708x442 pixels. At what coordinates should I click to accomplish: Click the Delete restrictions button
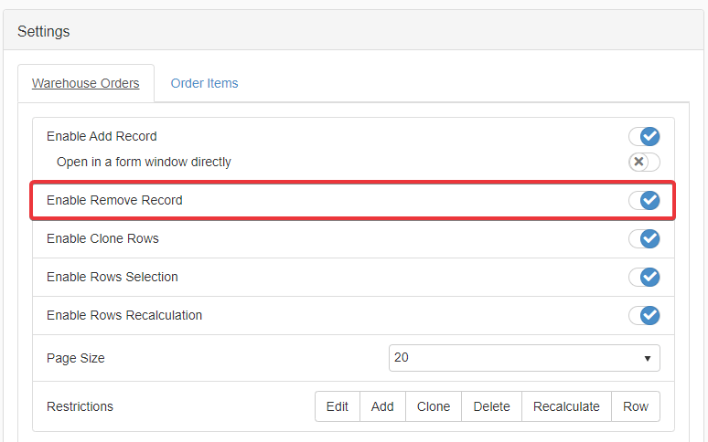[x=491, y=406]
